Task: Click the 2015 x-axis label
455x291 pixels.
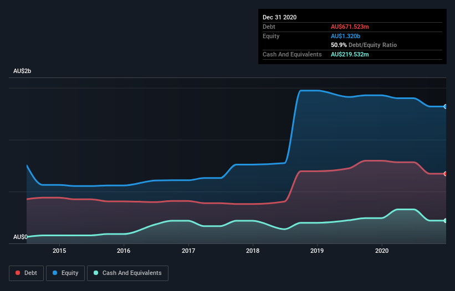Action: coord(59,251)
